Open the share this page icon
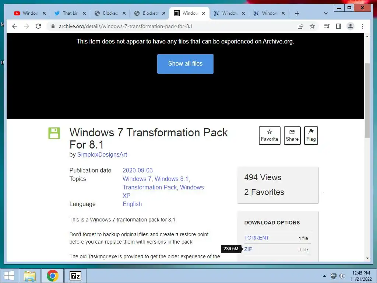Viewport: 377px width, 283px height. [300, 26]
